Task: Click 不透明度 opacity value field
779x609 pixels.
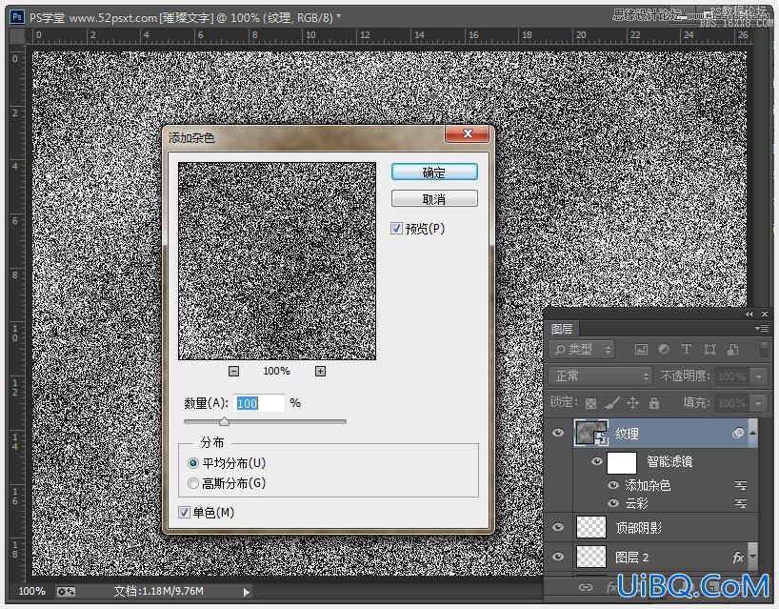Action: pos(732,376)
